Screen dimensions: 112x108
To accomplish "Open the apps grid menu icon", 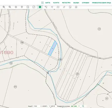I will [43, 3].
